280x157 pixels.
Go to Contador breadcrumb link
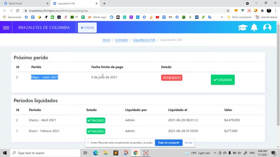pyautogui.click(x=122, y=40)
